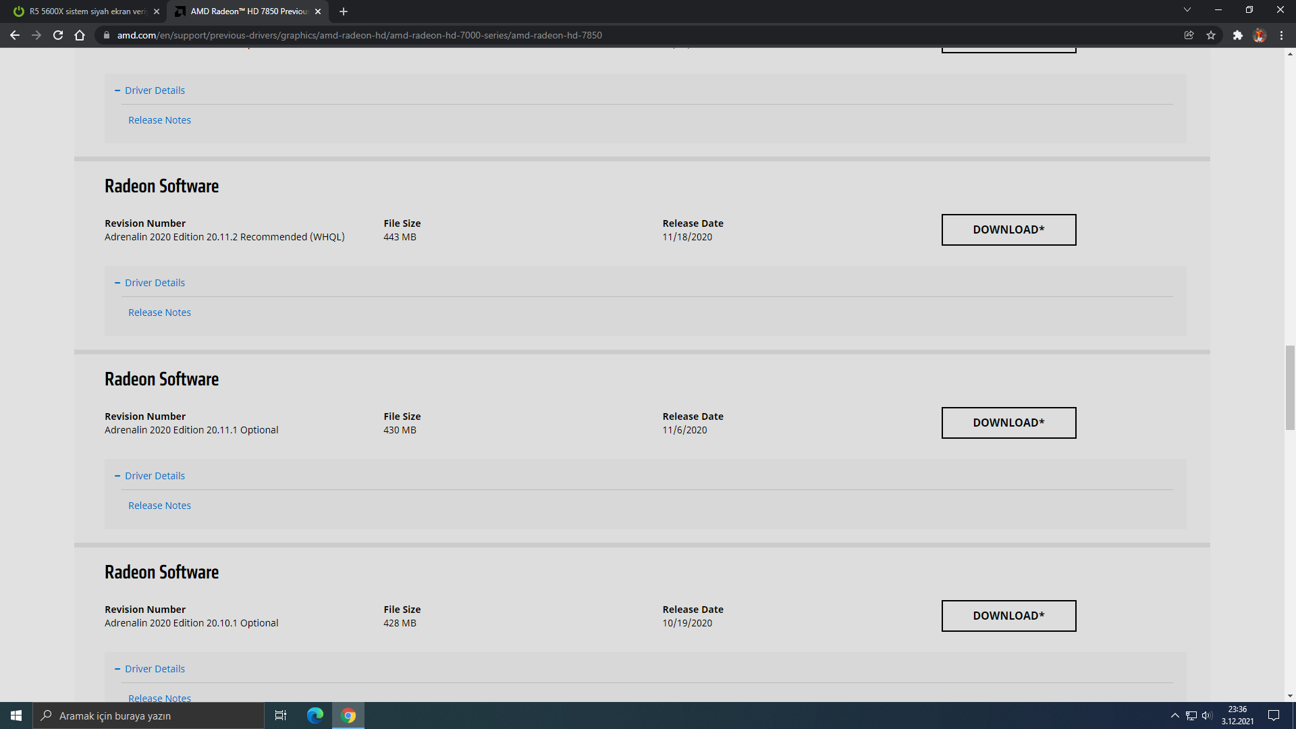Screen dimensions: 1296x729
Task: Switch to R5 5600X sistem tab
Action: pos(86,11)
